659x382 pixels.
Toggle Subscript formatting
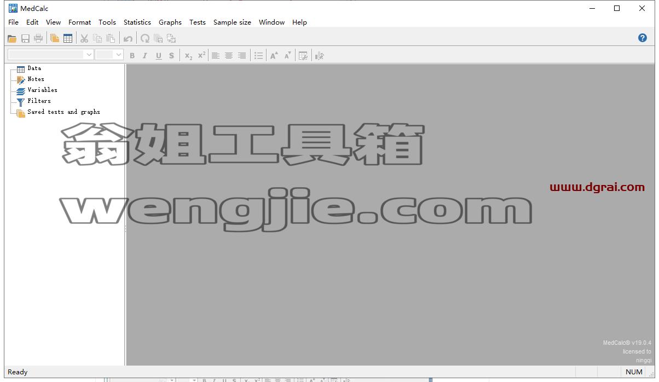point(188,55)
